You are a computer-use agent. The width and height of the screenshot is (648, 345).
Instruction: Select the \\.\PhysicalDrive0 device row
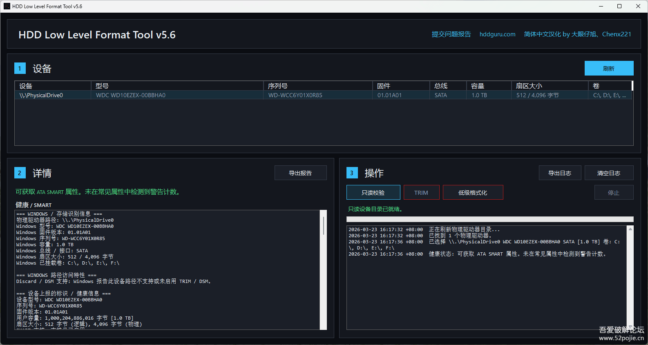click(324, 95)
